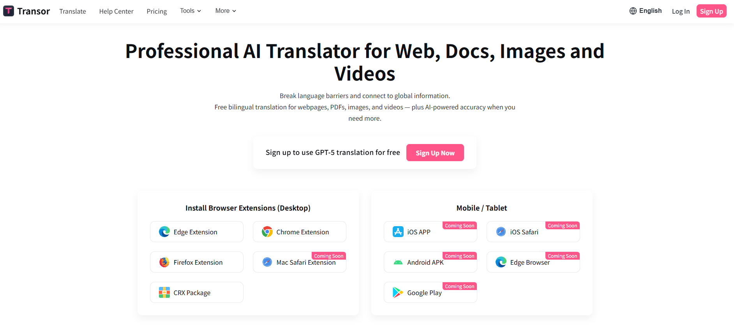Screen dimensions: 734x334
Task: Expand the More dropdown chevron
Action: click(x=234, y=11)
